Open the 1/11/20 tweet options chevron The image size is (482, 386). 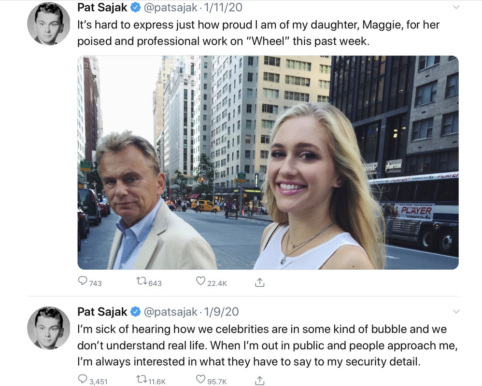coord(456,7)
